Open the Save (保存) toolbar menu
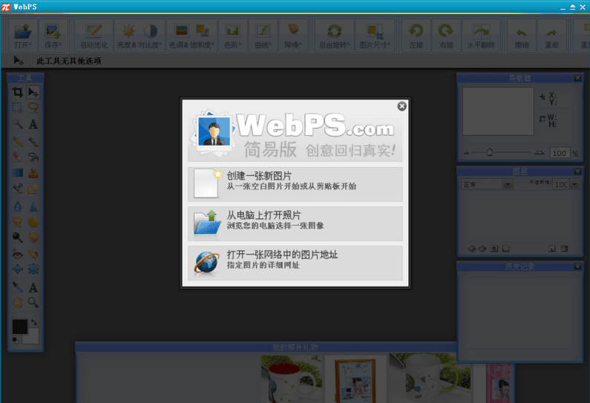Screen dimensions: 590x403 click(52, 34)
